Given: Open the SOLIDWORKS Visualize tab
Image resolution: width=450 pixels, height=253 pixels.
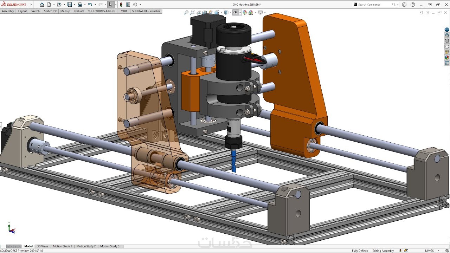Looking at the screenshot, I should (x=146, y=11).
